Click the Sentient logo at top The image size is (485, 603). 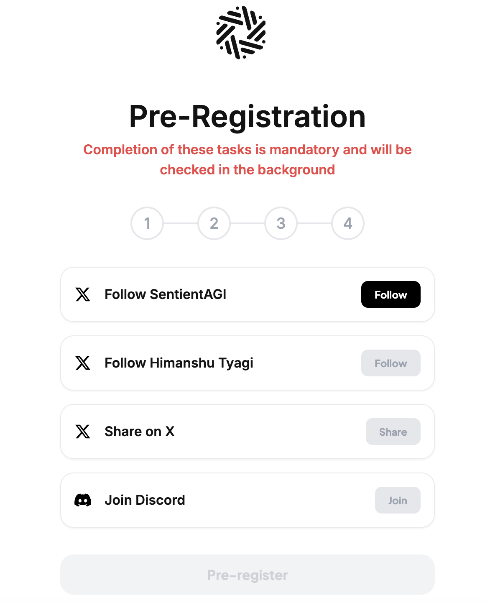241,33
